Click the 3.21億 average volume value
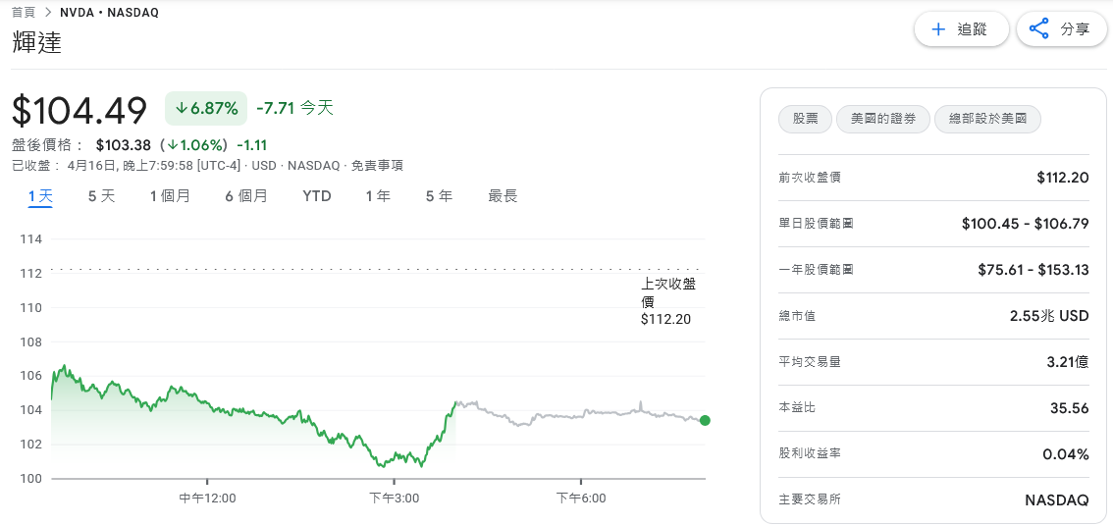The width and height of the screenshot is (1113, 525). [x=1068, y=362]
